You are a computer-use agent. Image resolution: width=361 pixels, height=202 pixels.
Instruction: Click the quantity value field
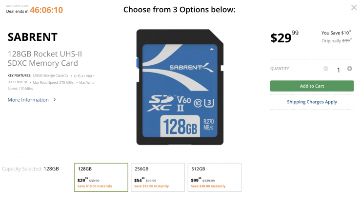(338, 70)
